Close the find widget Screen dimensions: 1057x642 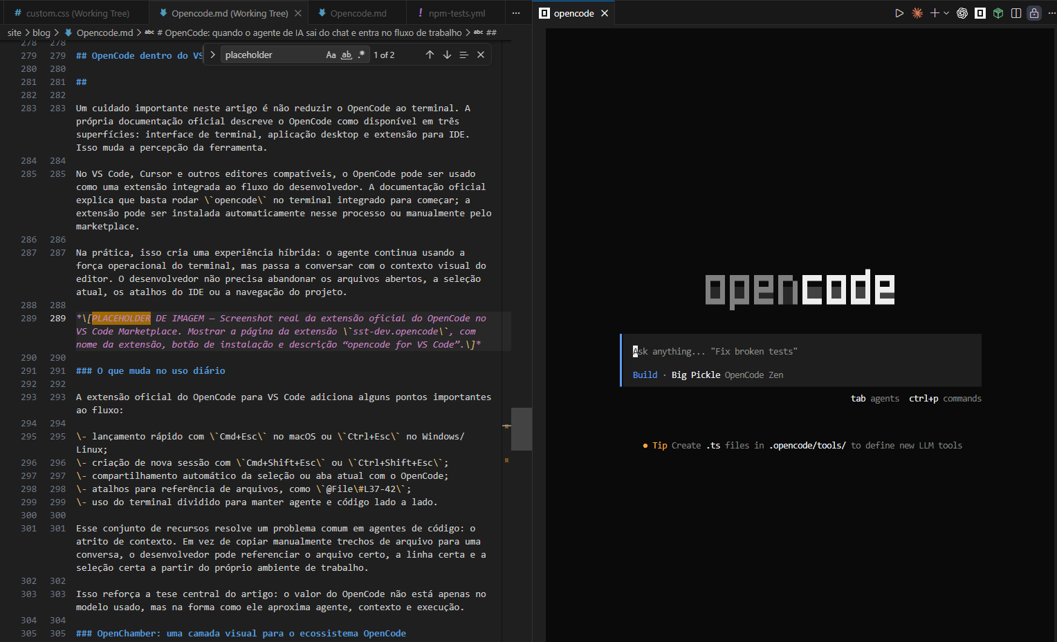[481, 55]
